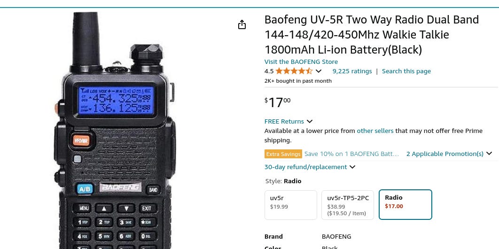
Task: Select the Radio $17.00 style option
Action: [x=405, y=204]
